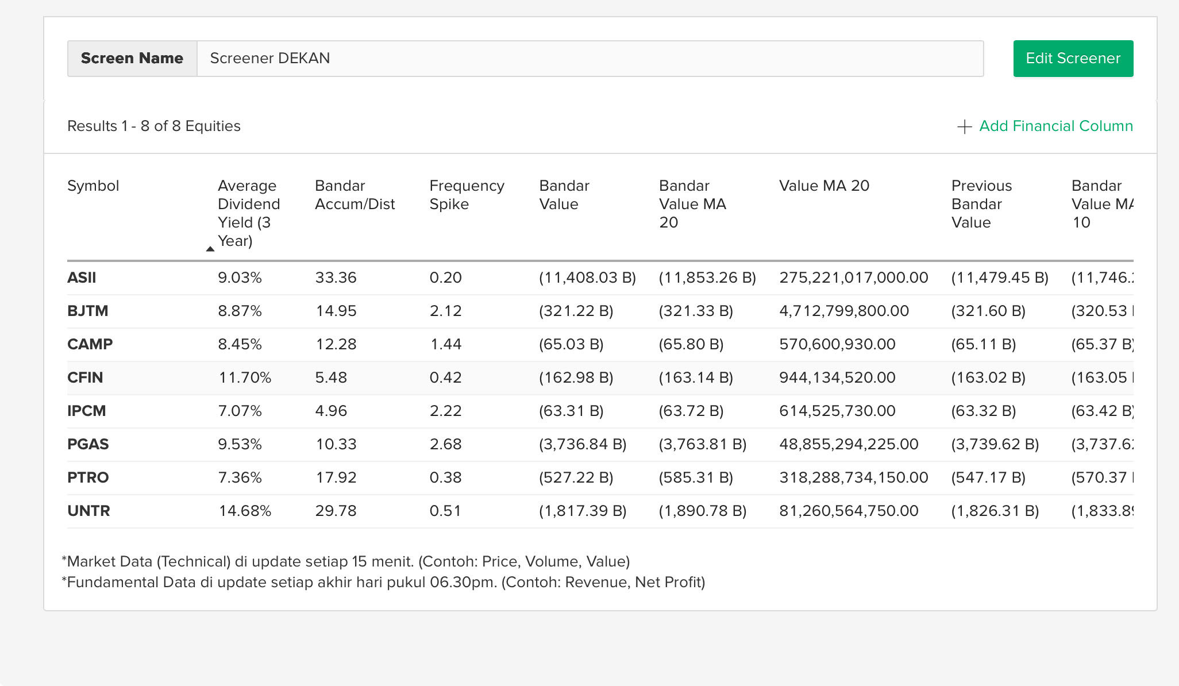The height and width of the screenshot is (686, 1179).
Task: Sort by Bandar Value MA 20 header
Action: click(692, 204)
